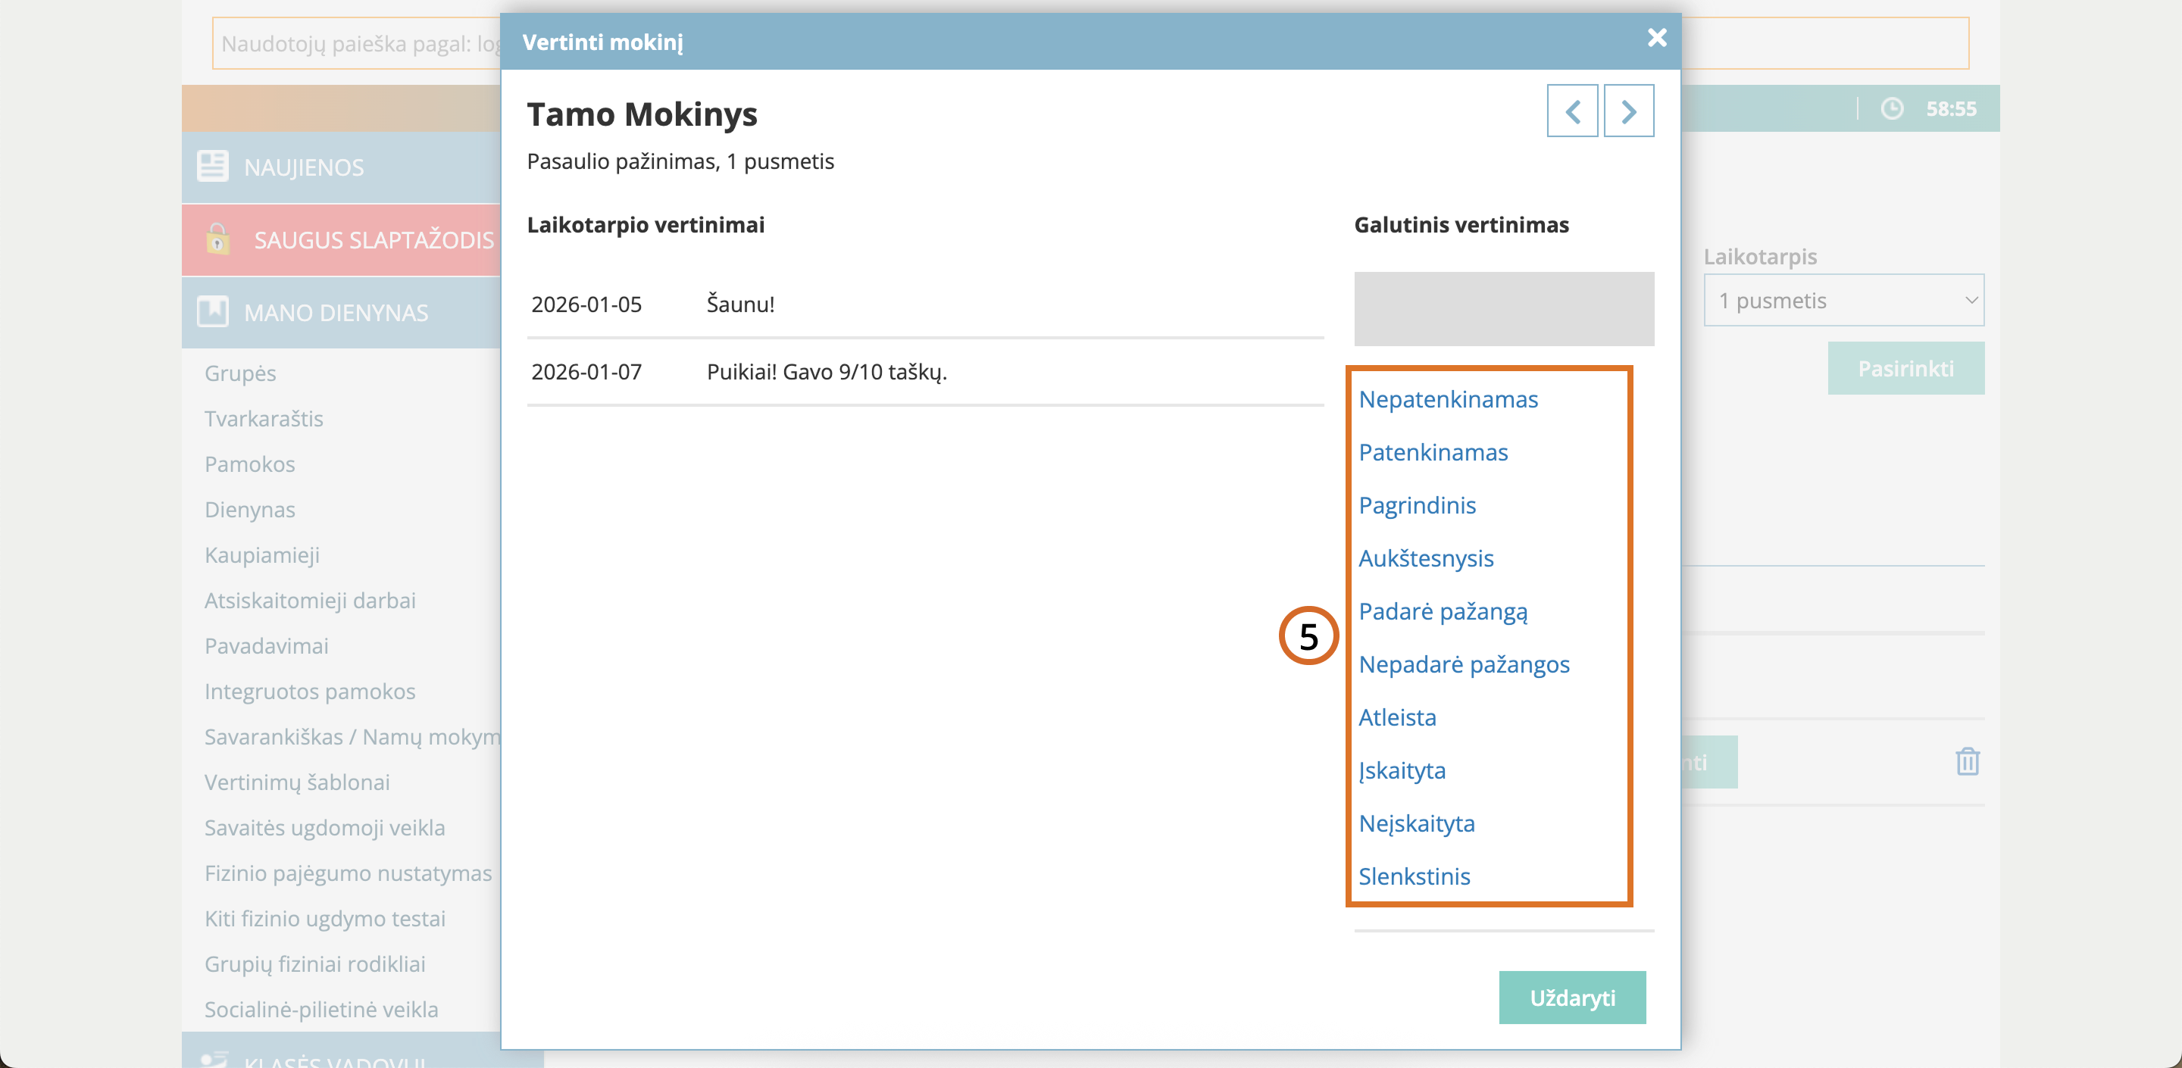This screenshot has width=2182, height=1068.
Task: Choose the Aukštesnysis evaluation option
Action: point(1426,558)
